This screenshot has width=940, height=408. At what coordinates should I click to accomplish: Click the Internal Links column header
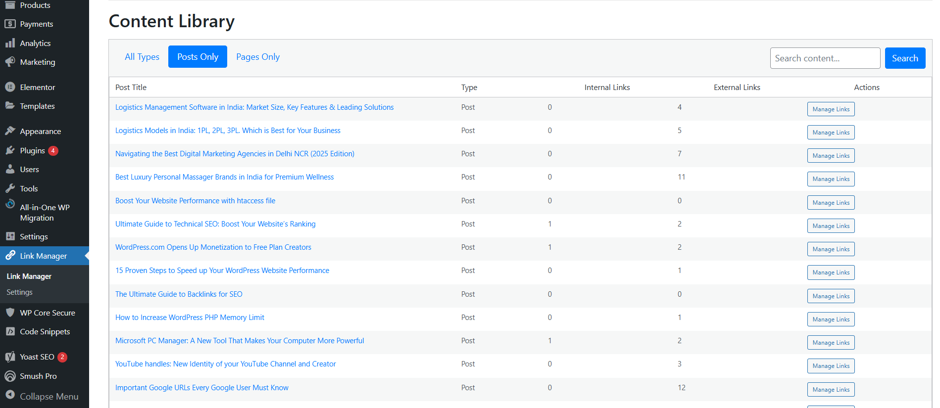[x=607, y=88]
